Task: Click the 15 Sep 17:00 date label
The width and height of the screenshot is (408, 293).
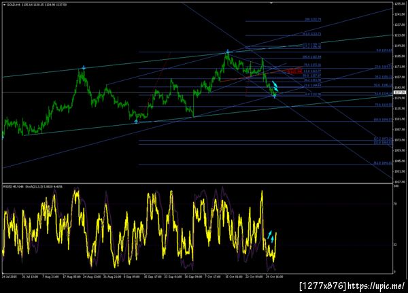Action: click(x=153, y=277)
